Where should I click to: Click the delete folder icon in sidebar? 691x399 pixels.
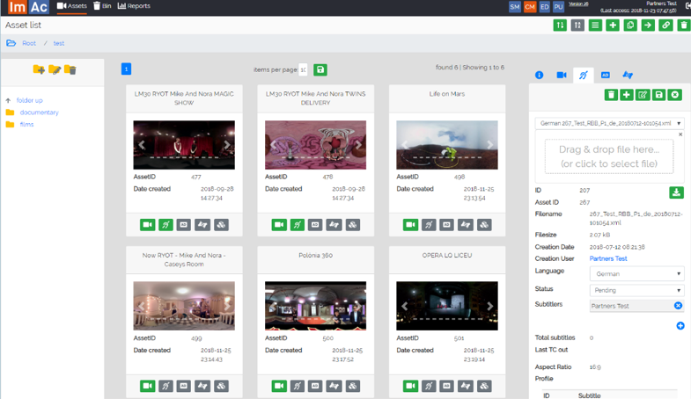[70, 69]
